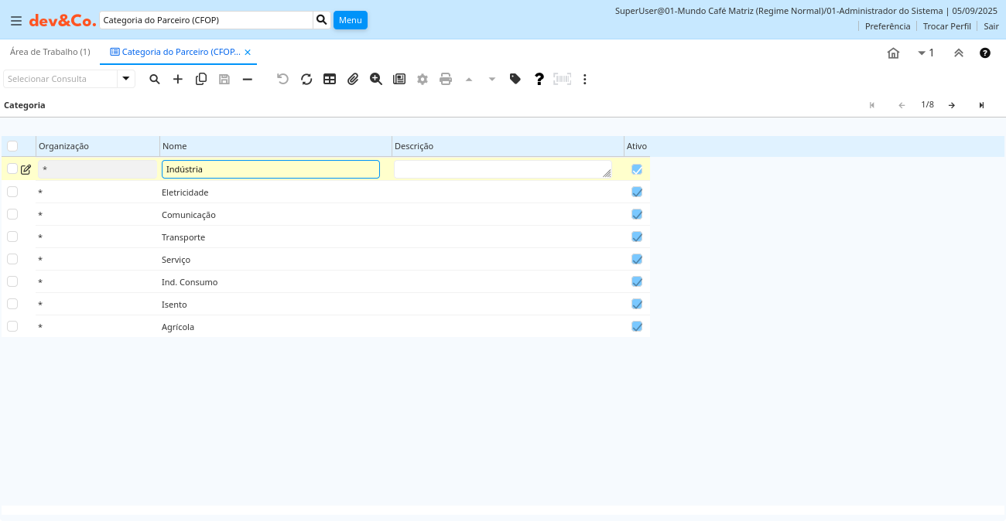Expand the dropdown arrow next to 1
The height and width of the screenshot is (521, 1006).
[x=922, y=53]
